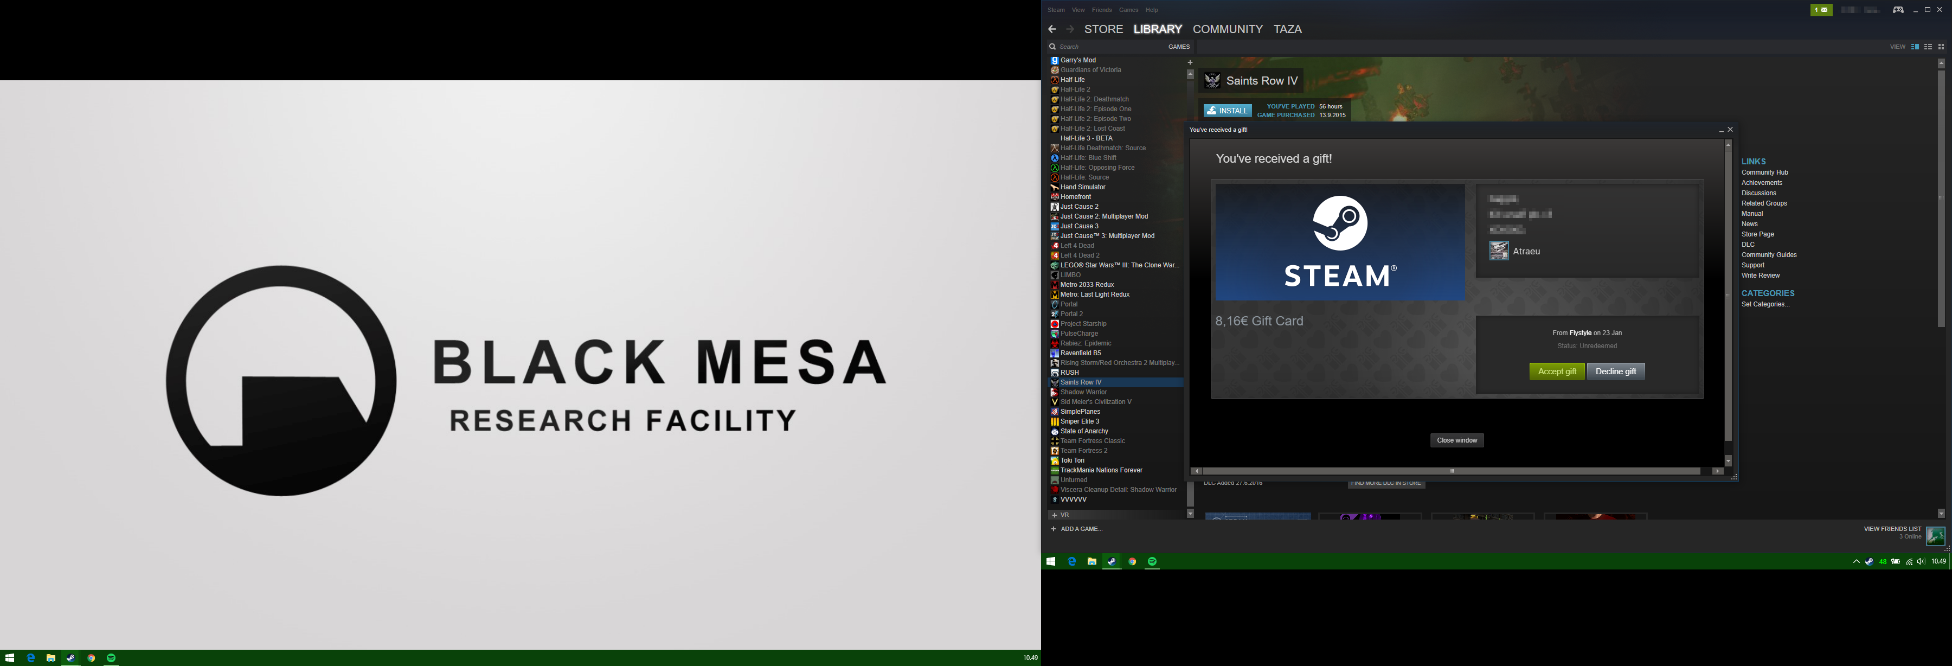The width and height of the screenshot is (1952, 666).
Task: Click the Close window button
Action: [1456, 440]
